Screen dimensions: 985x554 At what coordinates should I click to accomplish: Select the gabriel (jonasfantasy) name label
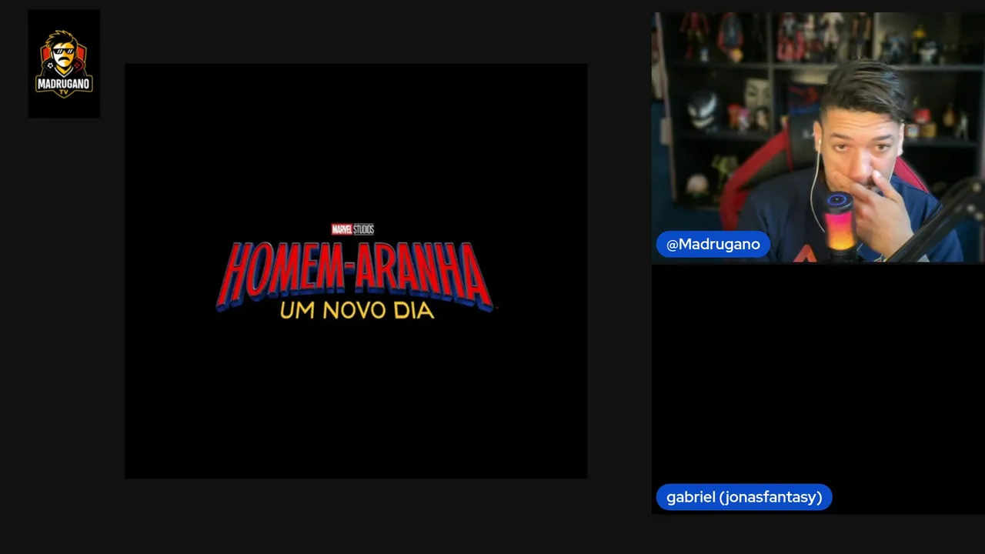click(x=744, y=497)
